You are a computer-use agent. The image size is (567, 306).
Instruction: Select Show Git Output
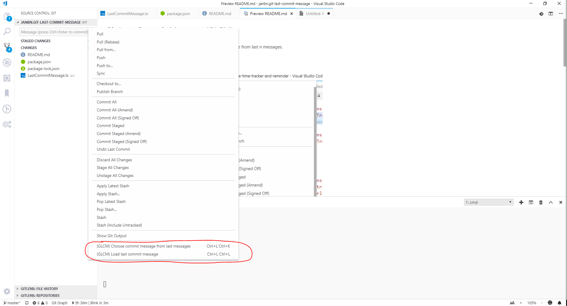[x=163, y=236]
